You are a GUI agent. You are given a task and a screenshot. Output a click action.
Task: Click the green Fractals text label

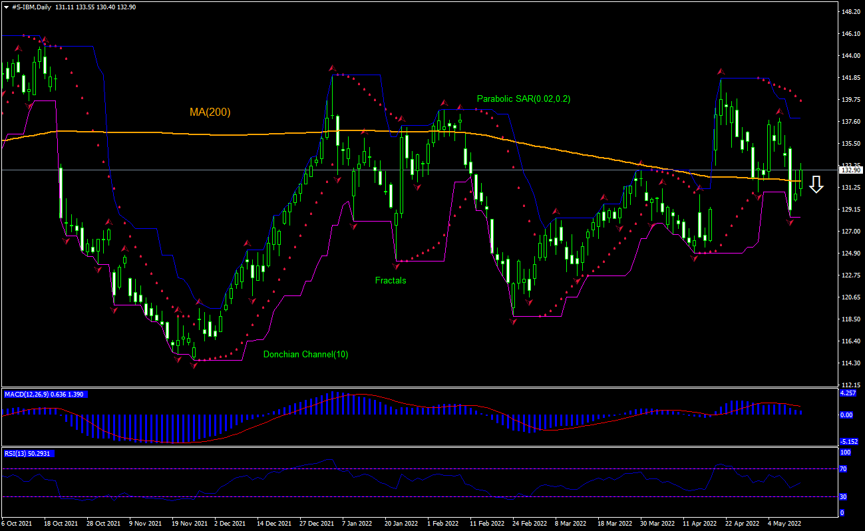coord(391,281)
